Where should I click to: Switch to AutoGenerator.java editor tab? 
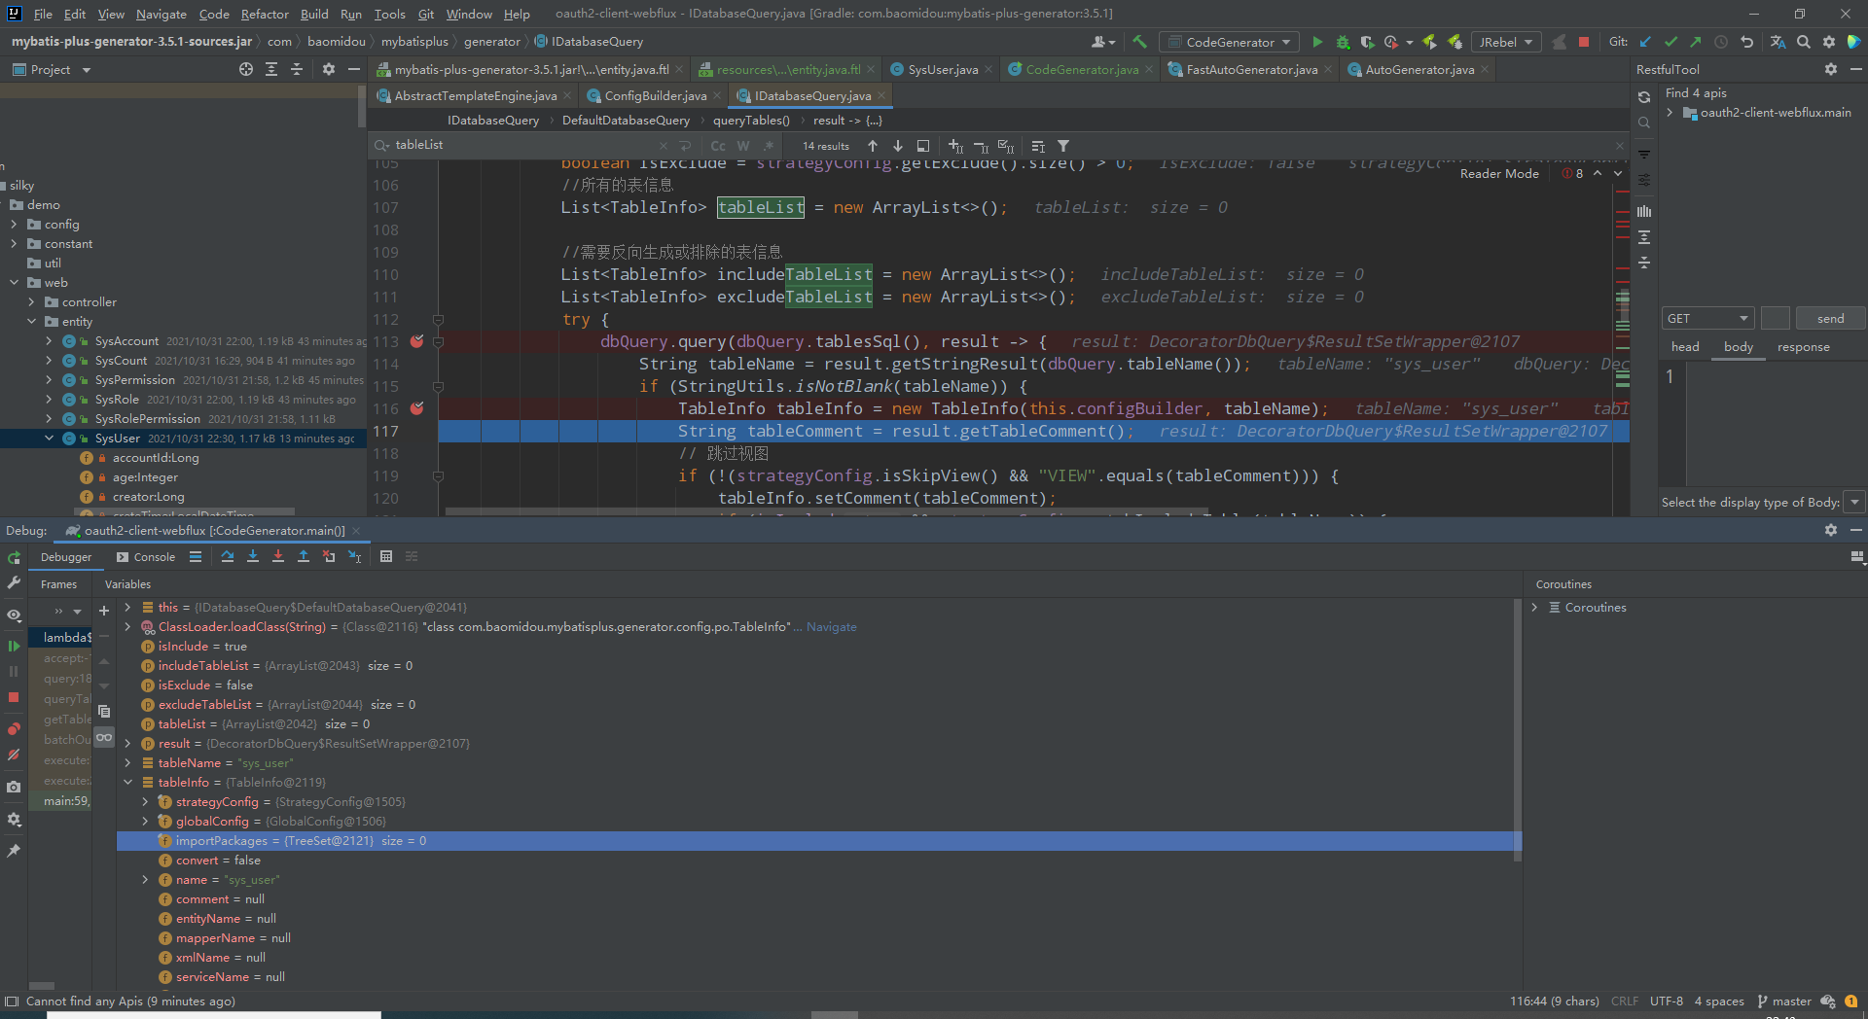tap(1419, 69)
